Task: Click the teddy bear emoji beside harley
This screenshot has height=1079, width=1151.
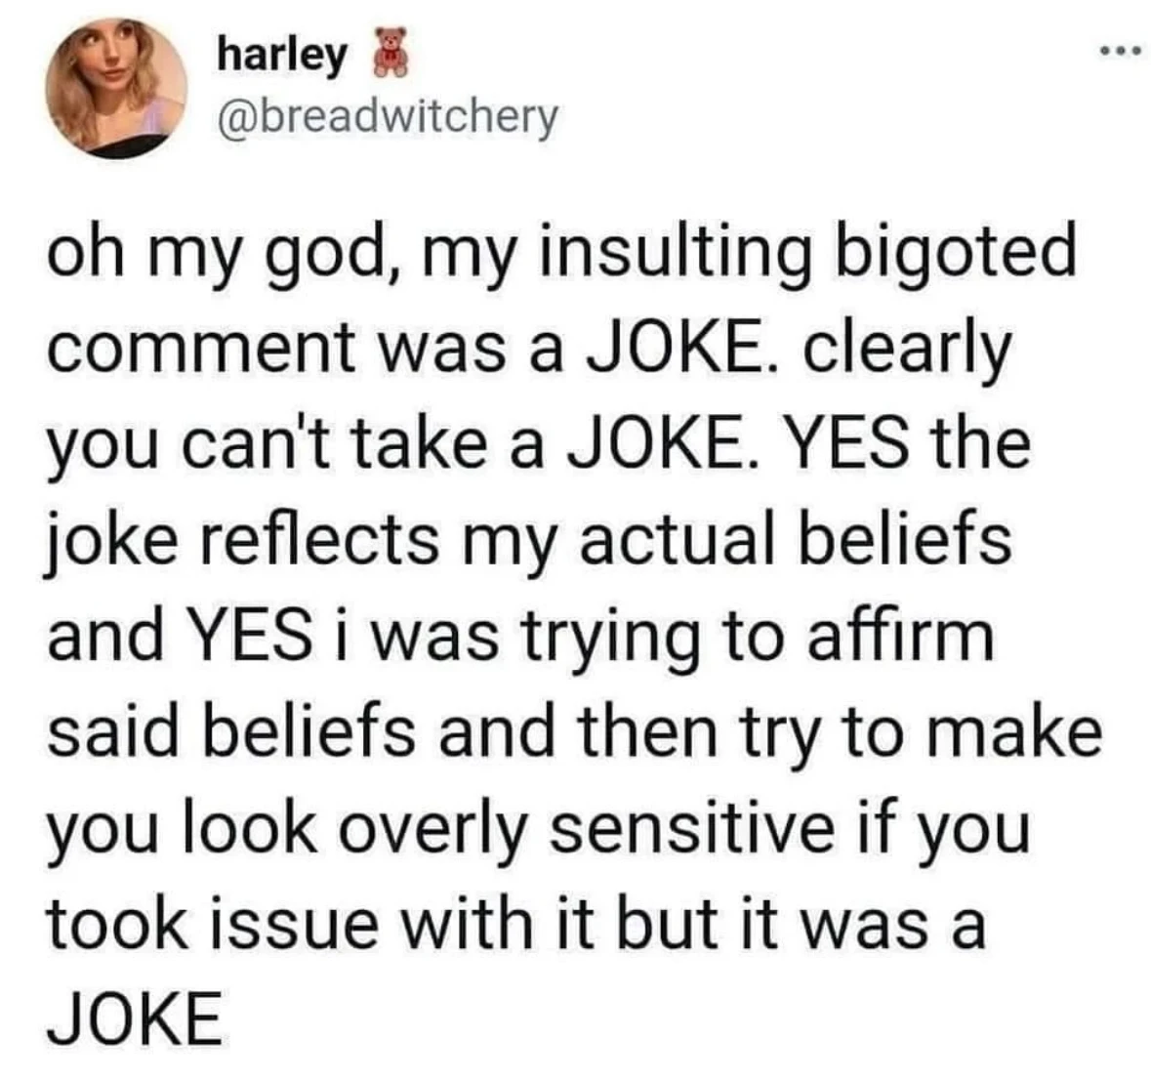Action: pyautogui.click(x=391, y=54)
